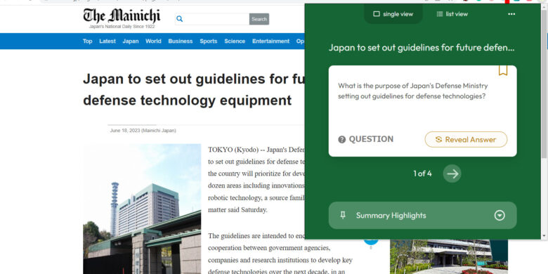Click Reveal Answer button
This screenshot has height=274, width=548.
pyautogui.click(x=466, y=139)
